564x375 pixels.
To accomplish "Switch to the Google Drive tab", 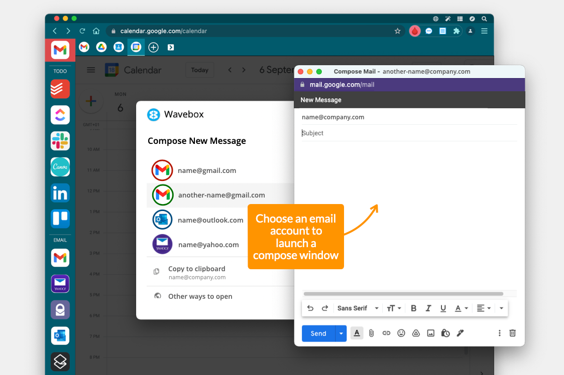I will pos(101,47).
